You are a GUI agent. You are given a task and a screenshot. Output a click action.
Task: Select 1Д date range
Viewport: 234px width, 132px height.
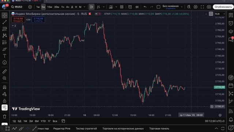(14, 121)
